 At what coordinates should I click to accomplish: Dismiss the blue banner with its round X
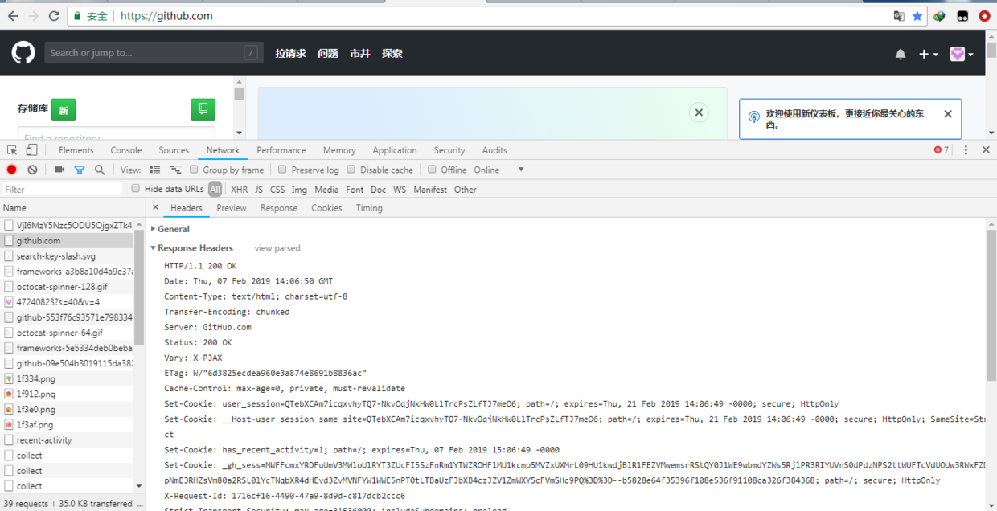pyautogui.click(x=699, y=112)
